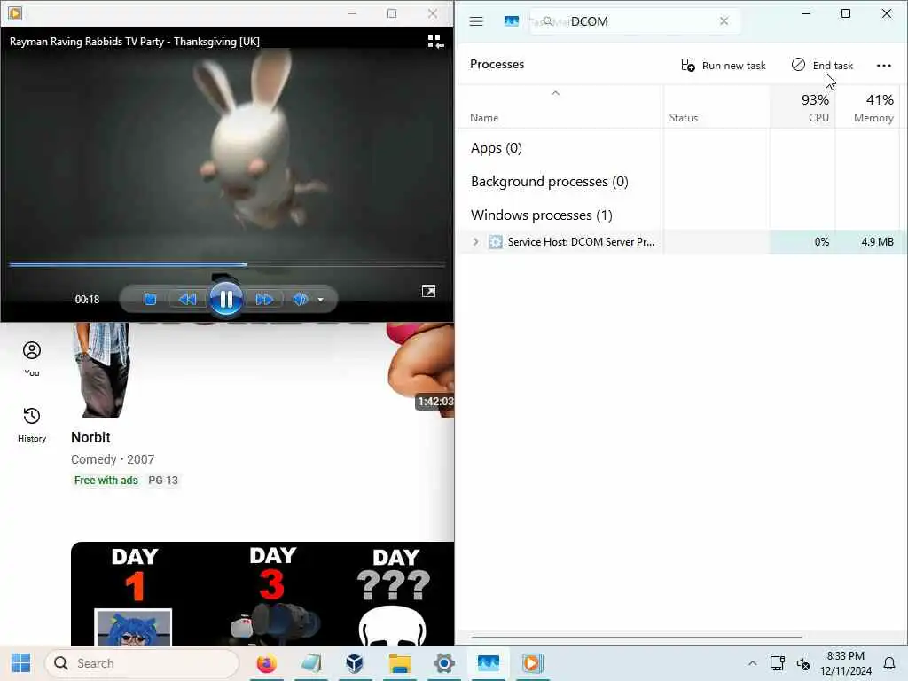Screen dimensions: 908x681
Task: Select Windows processes (1) group header
Action: 542,215
